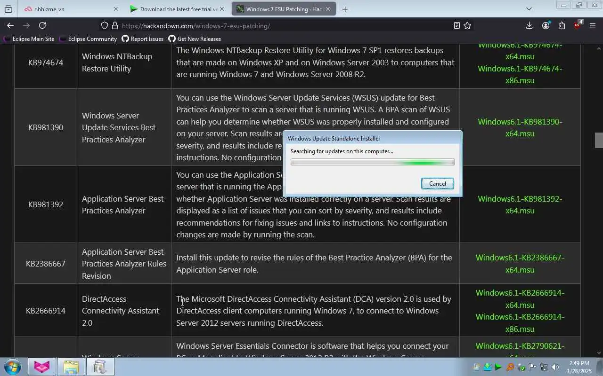Click DirectAccess Connectivity Assistant 2.0 name

pyautogui.click(x=121, y=311)
